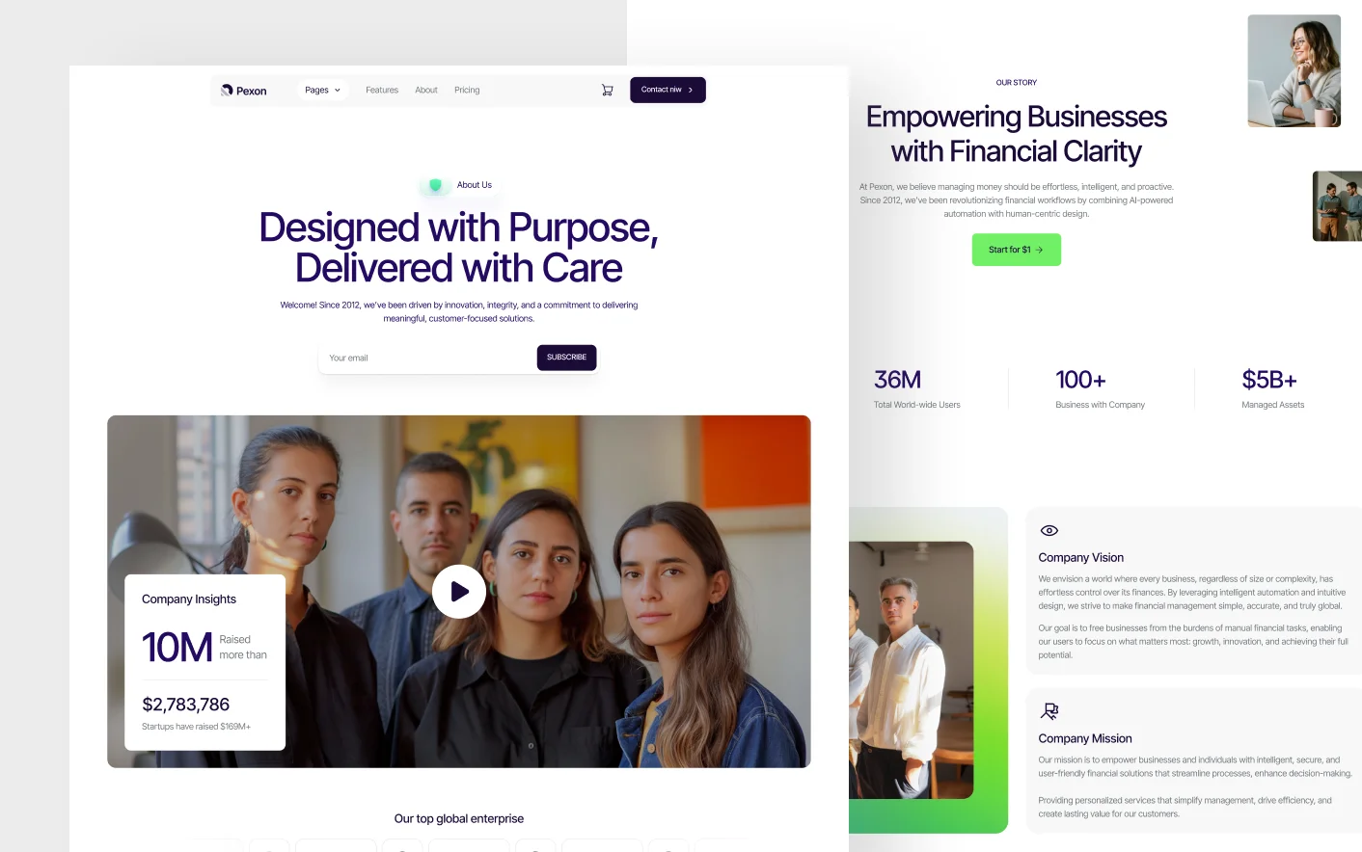Open the woman with laptop photo
The image size is (1362, 852).
click(1294, 70)
